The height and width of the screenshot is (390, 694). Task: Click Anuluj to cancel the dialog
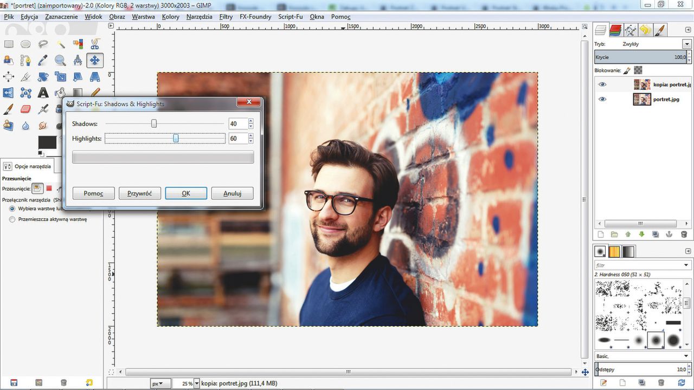[x=232, y=193]
